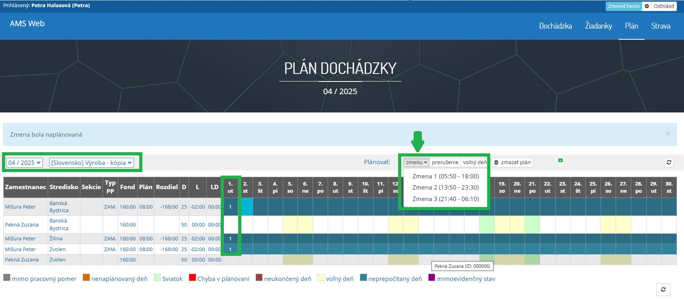Image resolution: width=684 pixels, height=300 pixels.
Task: Click the 'neprepočítaný deň' teal legend swatch
Action: point(363,277)
